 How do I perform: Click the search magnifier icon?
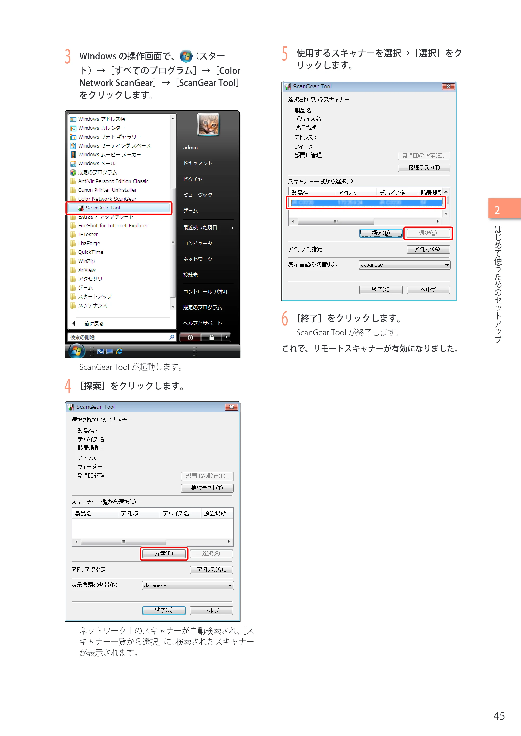click(172, 337)
